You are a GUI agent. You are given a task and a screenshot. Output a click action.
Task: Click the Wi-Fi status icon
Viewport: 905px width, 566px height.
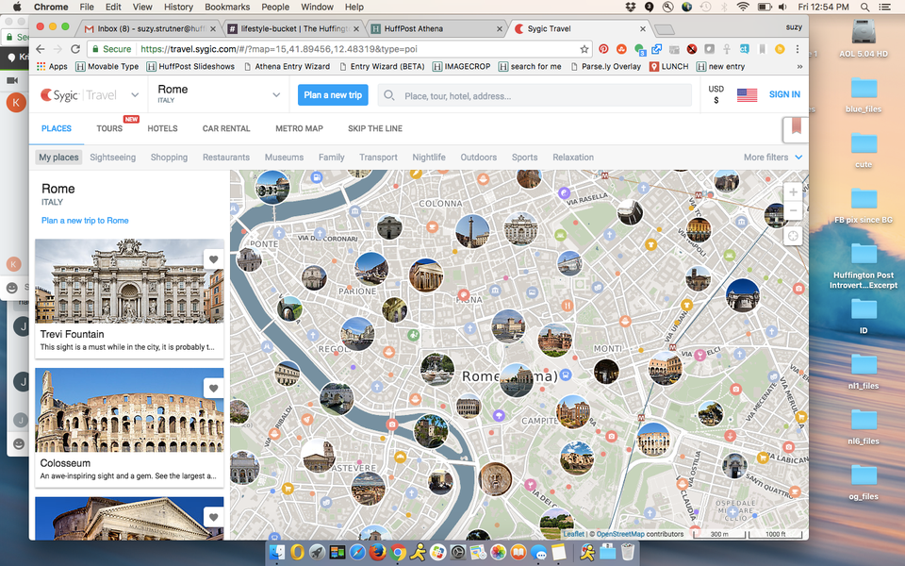point(743,7)
